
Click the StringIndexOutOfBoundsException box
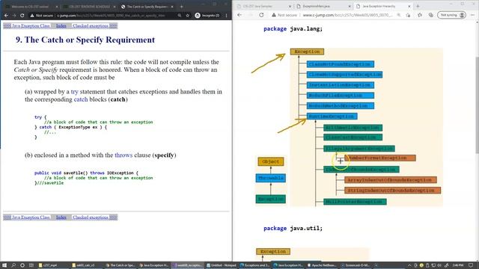point(392,191)
